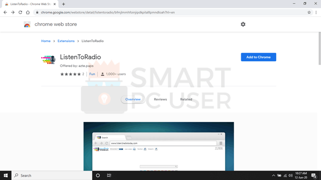Screen dimensions: 321x180
Task: Reload the page with the refresh icon
Action: pos(20,12)
